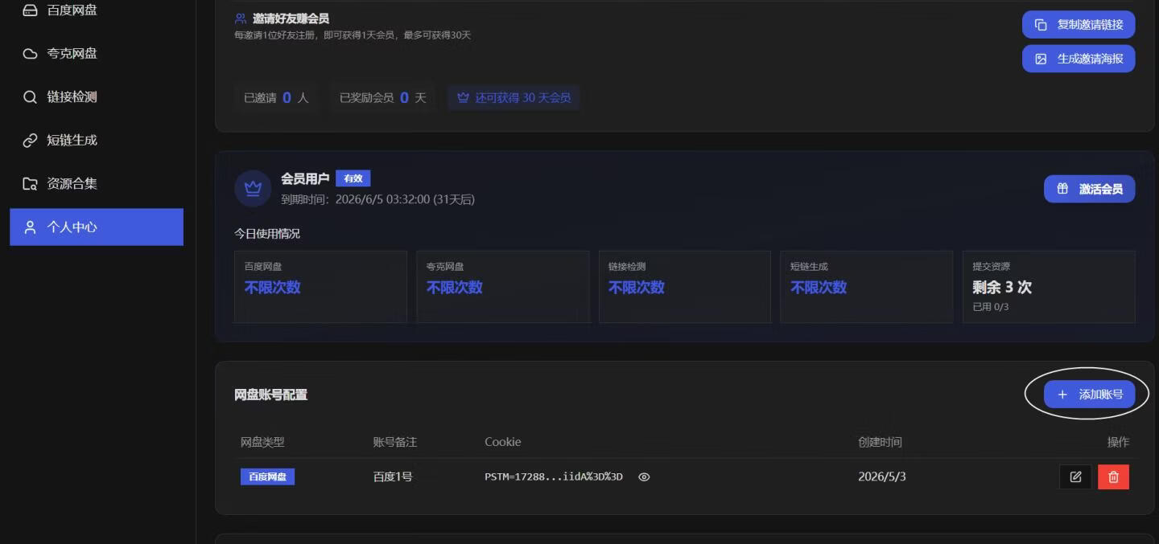
Task: Open 短链生成 in the sidebar
Action: 97,141
